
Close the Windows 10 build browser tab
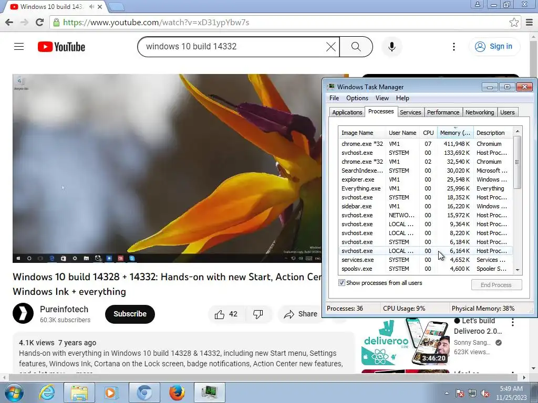click(100, 6)
